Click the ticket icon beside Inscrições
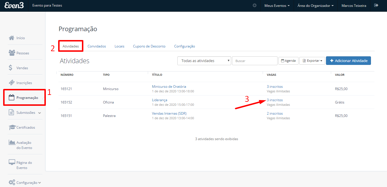This screenshot has height=187, width=387. [x=12, y=83]
